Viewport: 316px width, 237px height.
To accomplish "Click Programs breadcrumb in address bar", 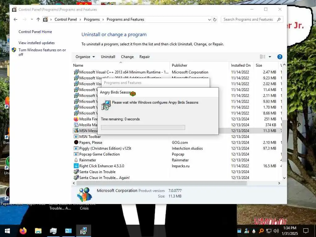I will [x=92, y=19].
